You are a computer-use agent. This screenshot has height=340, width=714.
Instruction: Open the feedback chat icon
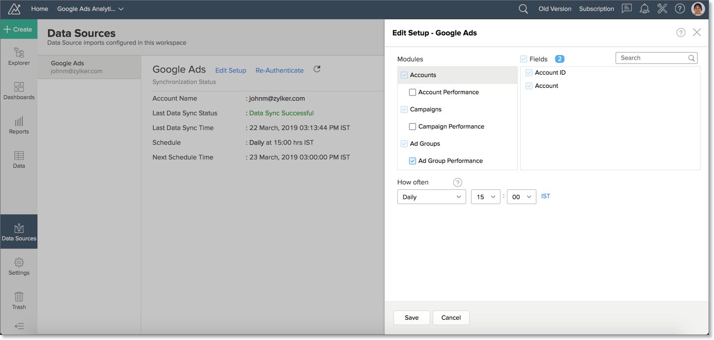(x=626, y=9)
